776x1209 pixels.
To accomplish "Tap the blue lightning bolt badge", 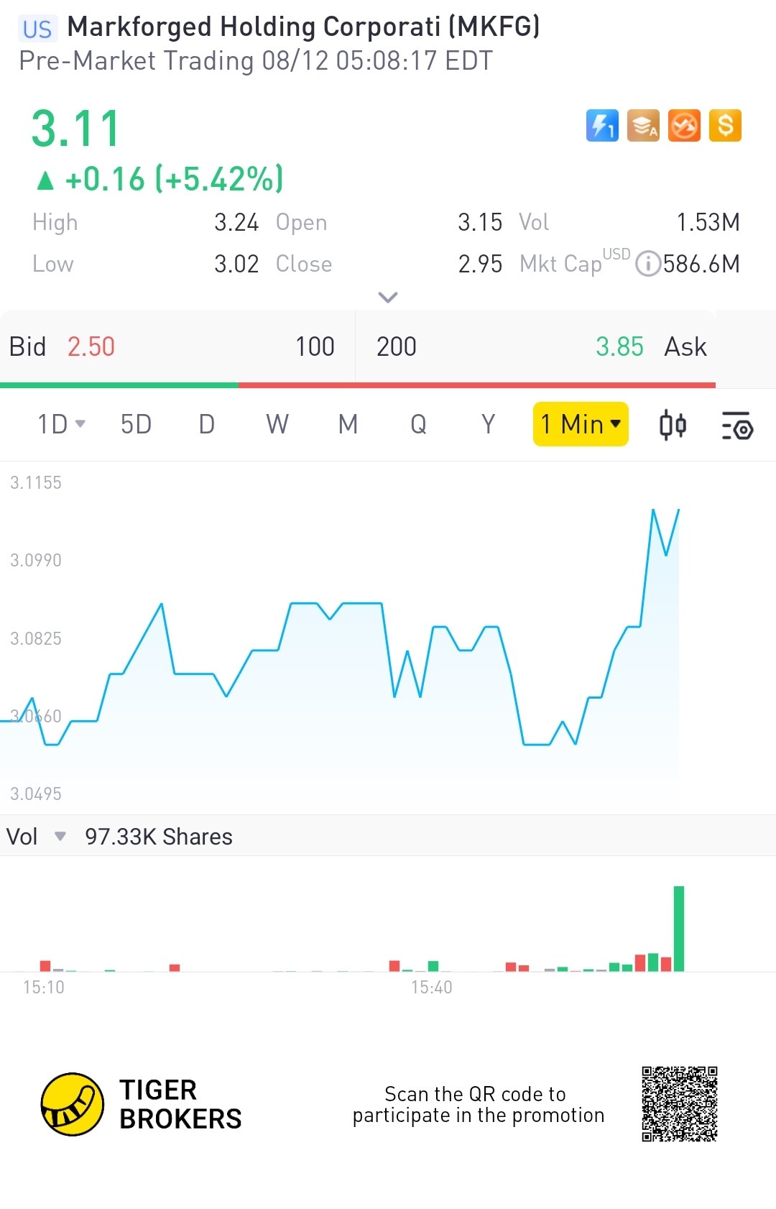I will (602, 126).
